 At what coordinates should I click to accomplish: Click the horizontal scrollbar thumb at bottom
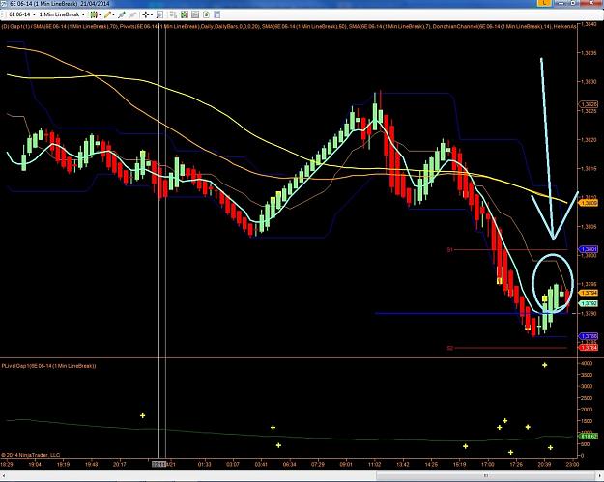click(487, 476)
